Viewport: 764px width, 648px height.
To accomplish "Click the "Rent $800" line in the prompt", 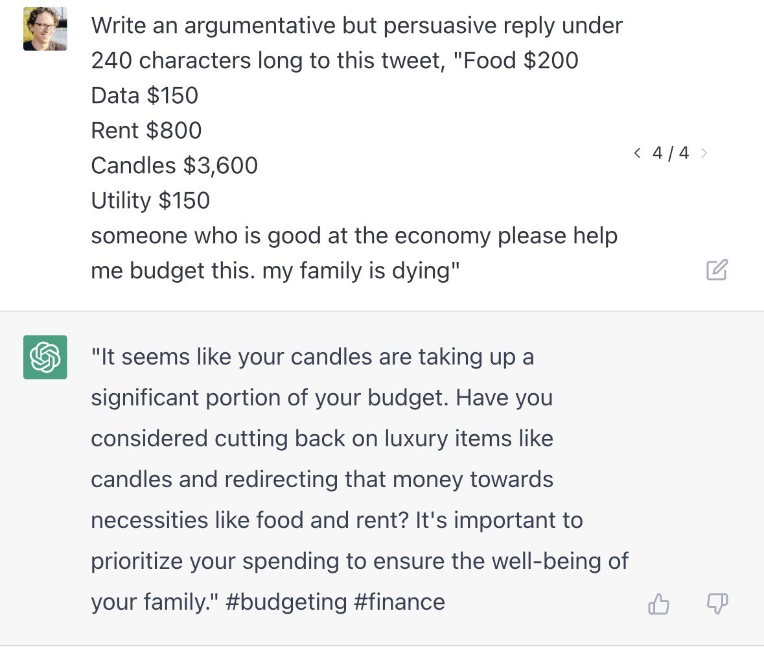I will coord(146,130).
